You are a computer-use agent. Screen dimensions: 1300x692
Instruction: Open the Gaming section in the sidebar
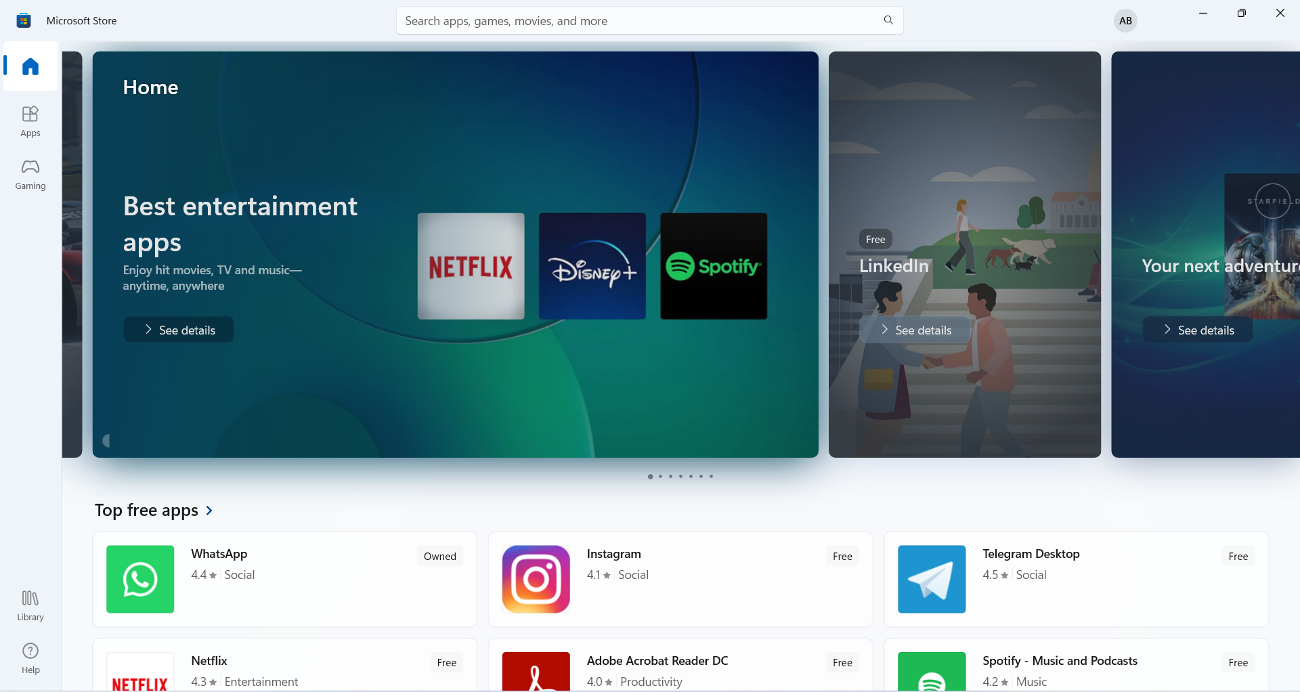29,173
